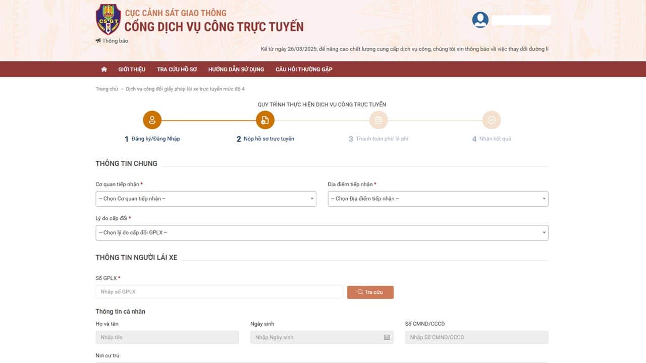The image size is (646, 363).
Task: Click the CỔNG DỊCH VỤ CÔNG TRỰC TUYẾN title
Action: coord(214,27)
